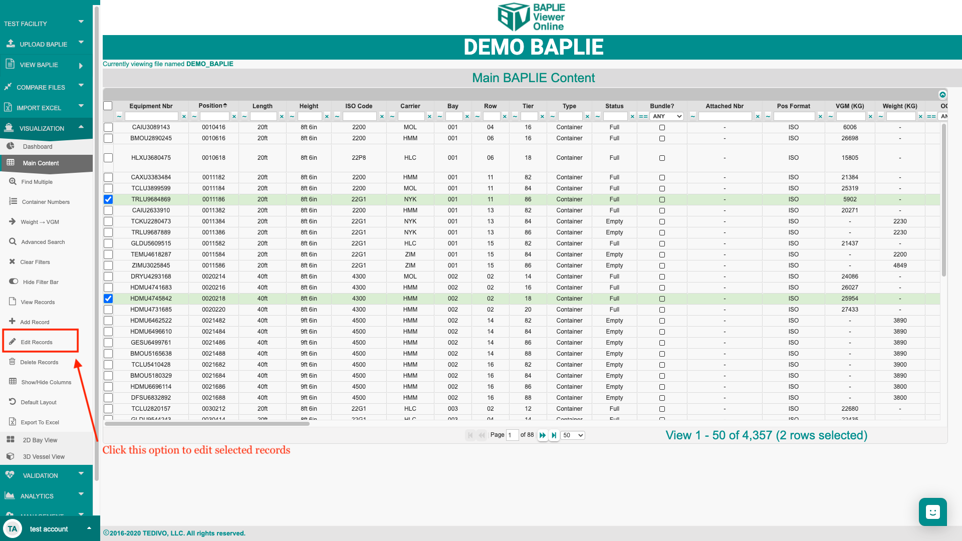Click the Edit Records pencil icon

click(x=13, y=342)
